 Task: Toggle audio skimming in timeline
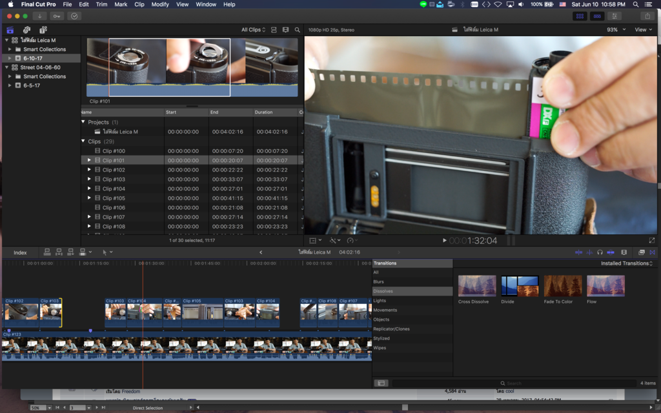coord(589,252)
